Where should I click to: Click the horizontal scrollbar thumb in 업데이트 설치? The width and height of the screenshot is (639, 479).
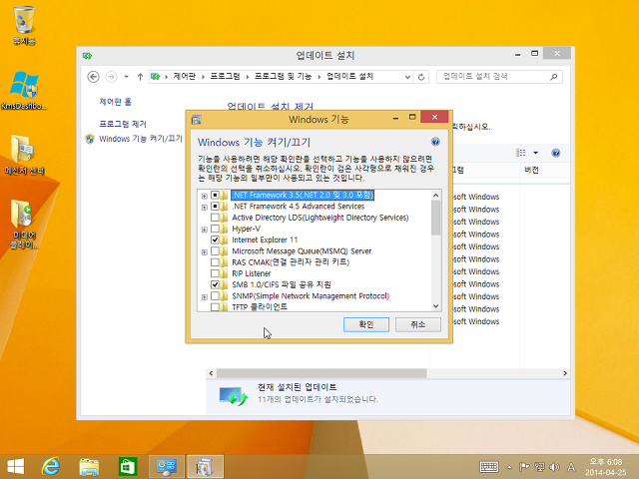(x=321, y=373)
